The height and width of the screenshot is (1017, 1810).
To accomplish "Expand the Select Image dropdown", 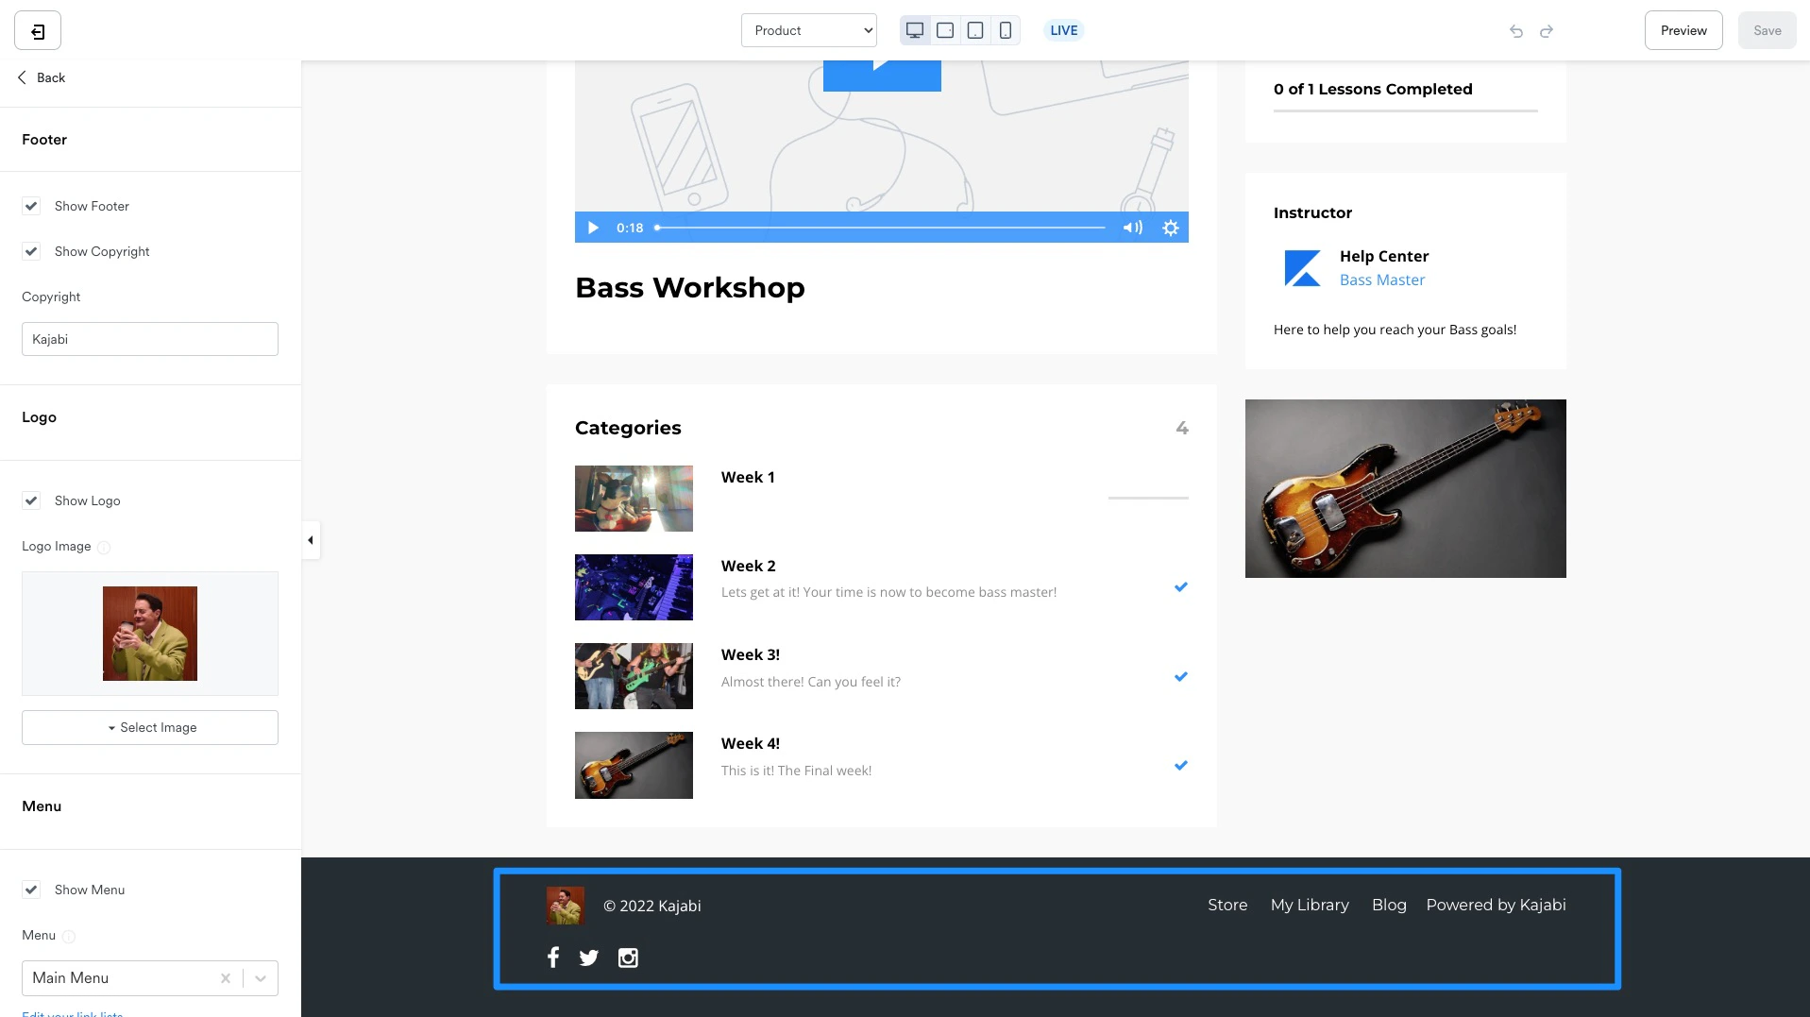I will (x=149, y=727).
